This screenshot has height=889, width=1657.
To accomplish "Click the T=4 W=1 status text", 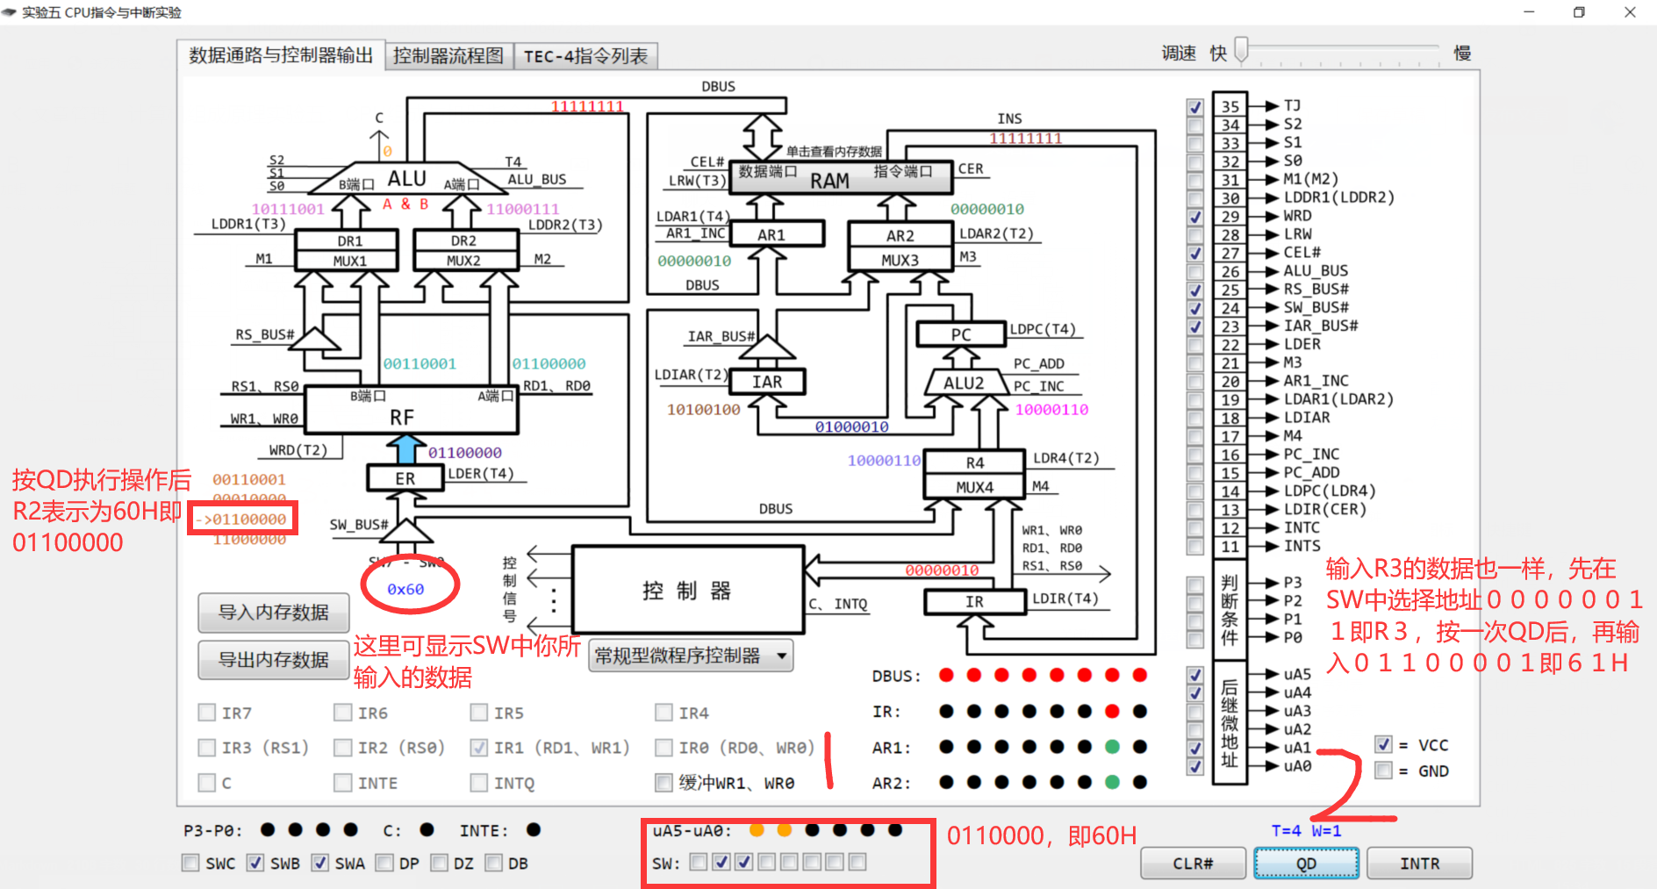I will pyautogui.click(x=1306, y=830).
